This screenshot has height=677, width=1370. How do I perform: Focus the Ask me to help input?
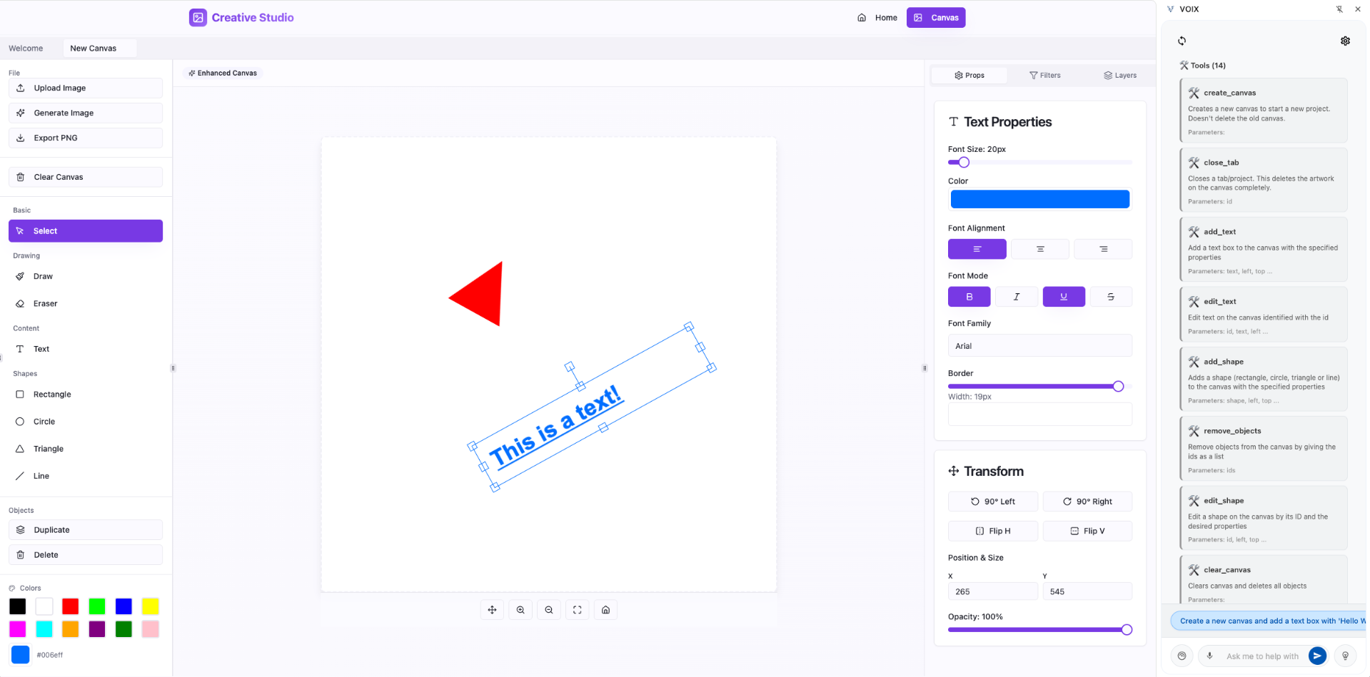pyautogui.click(x=1262, y=656)
